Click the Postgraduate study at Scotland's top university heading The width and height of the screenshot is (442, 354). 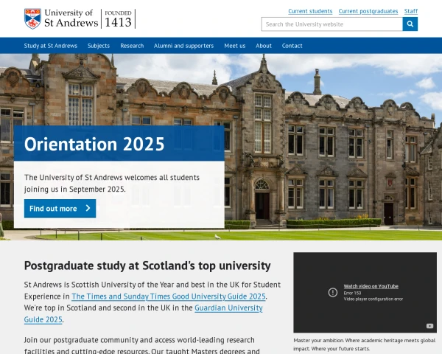click(147, 265)
